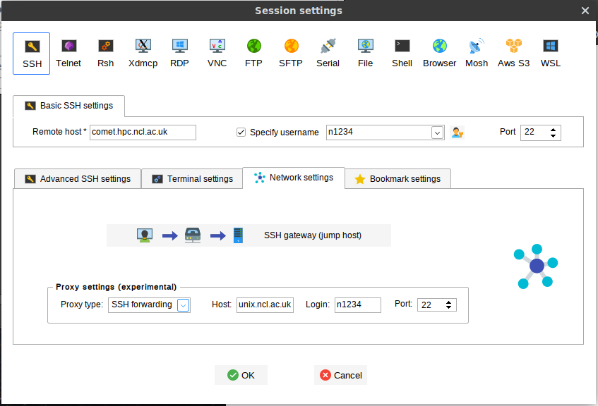Open the Proxy type dropdown

pyautogui.click(x=184, y=305)
